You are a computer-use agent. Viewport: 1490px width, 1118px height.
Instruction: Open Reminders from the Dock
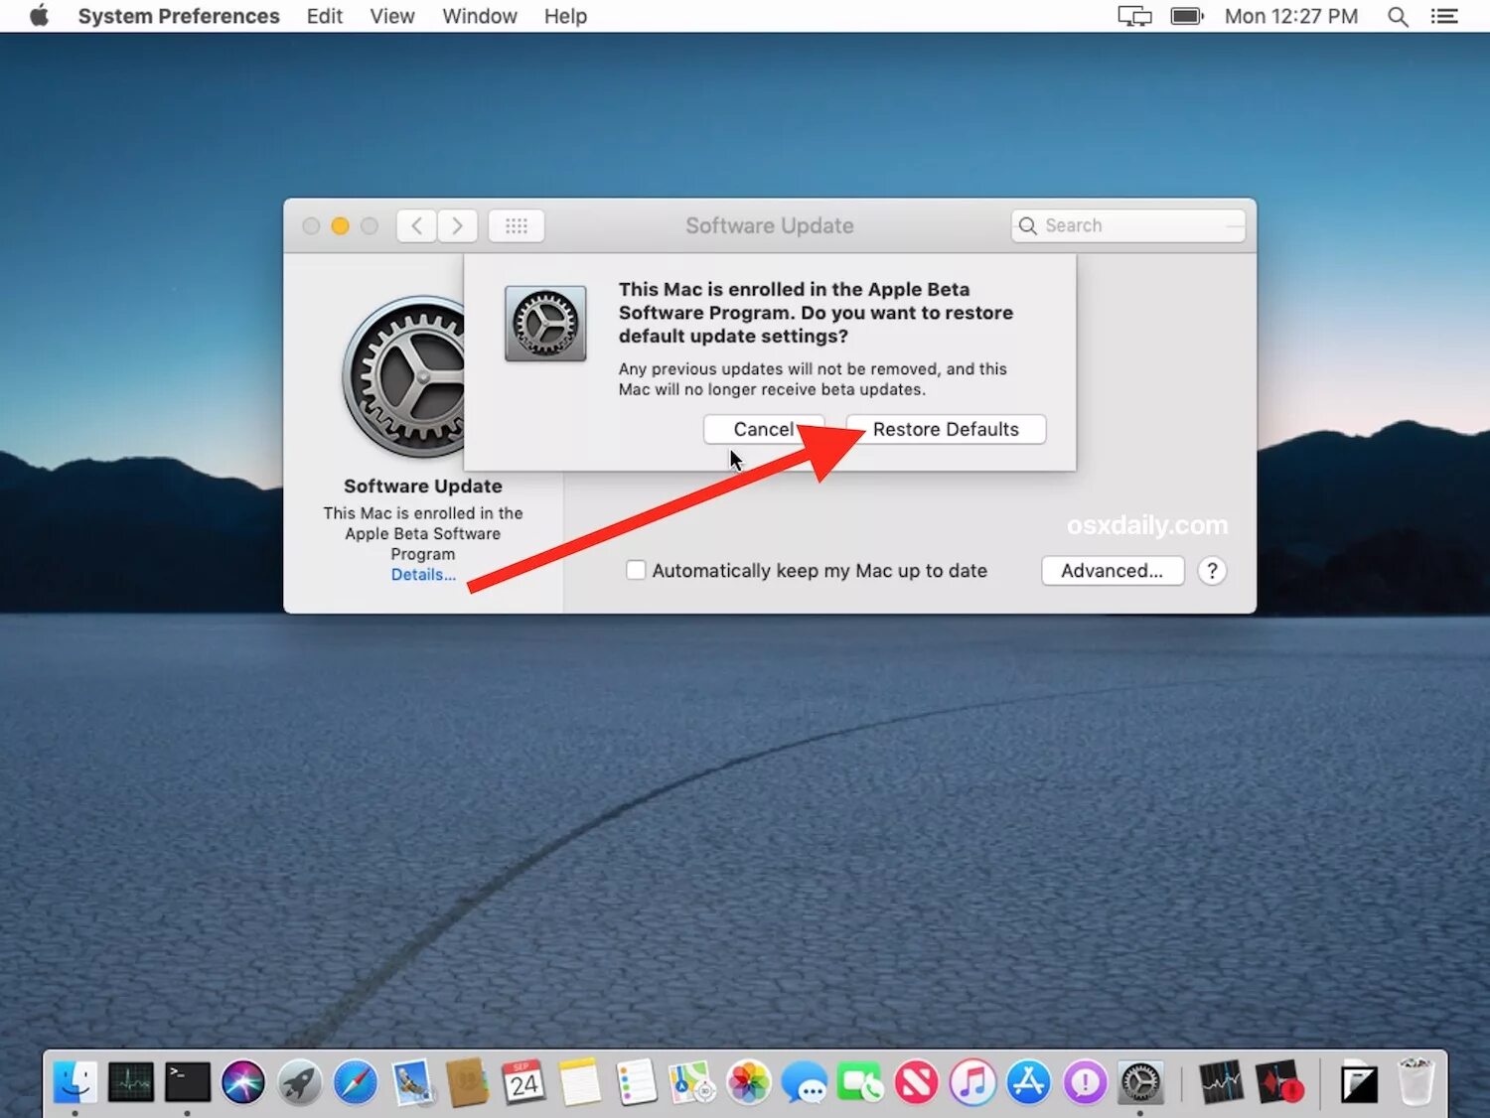point(636,1081)
